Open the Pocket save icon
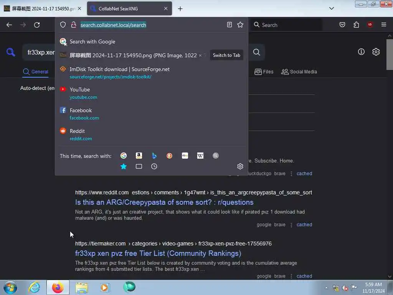 pyautogui.click(x=342, y=25)
